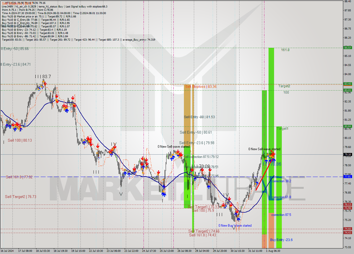The width and height of the screenshot is (354, 254).
Task: Click Buy %20 @ Market price line
Action: (39, 17)
